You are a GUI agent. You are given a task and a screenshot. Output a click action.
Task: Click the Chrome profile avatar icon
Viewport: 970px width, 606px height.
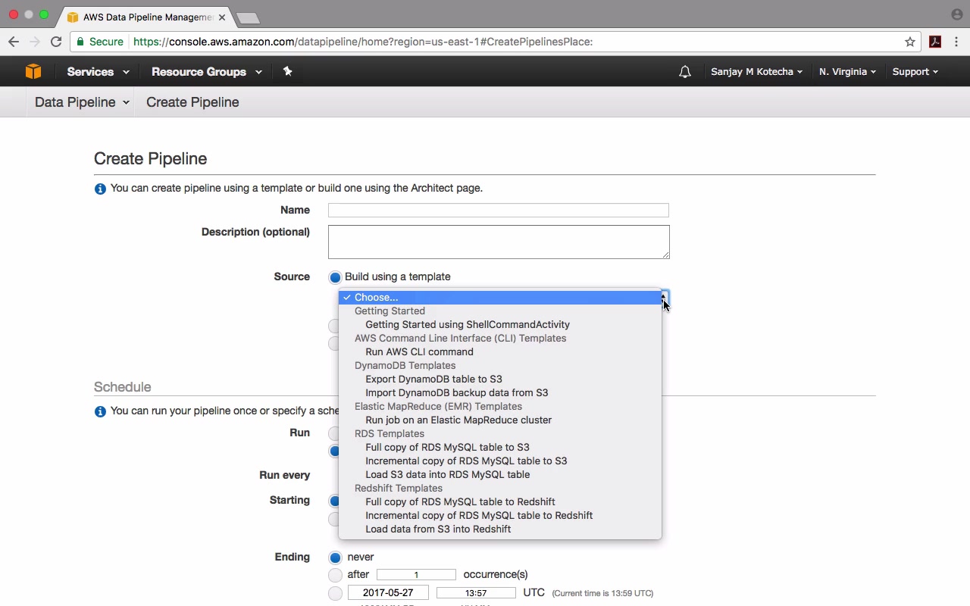coord(957,14)
